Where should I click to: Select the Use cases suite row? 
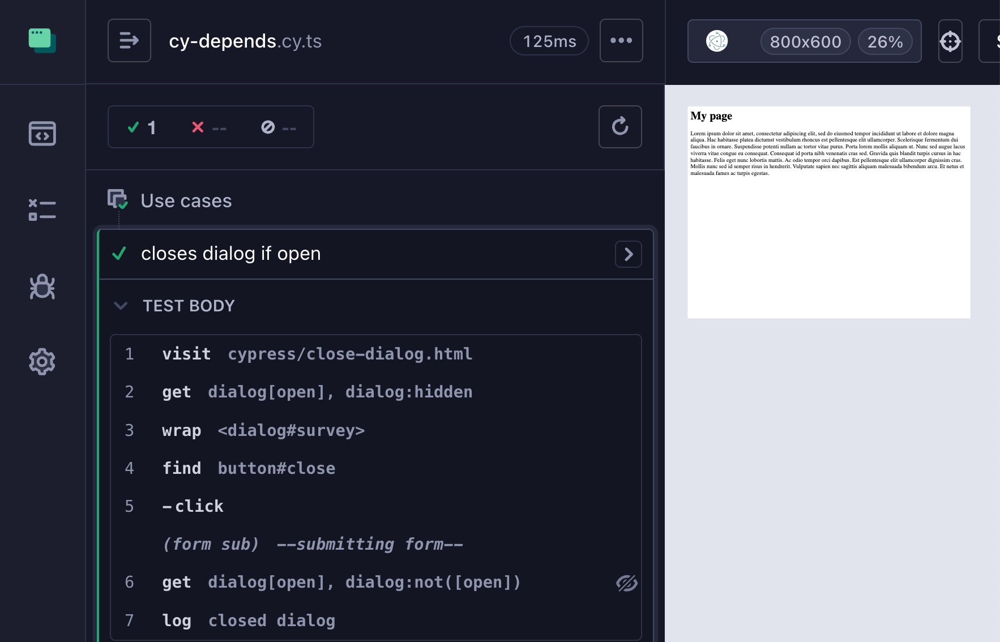(x=375, y=201)
